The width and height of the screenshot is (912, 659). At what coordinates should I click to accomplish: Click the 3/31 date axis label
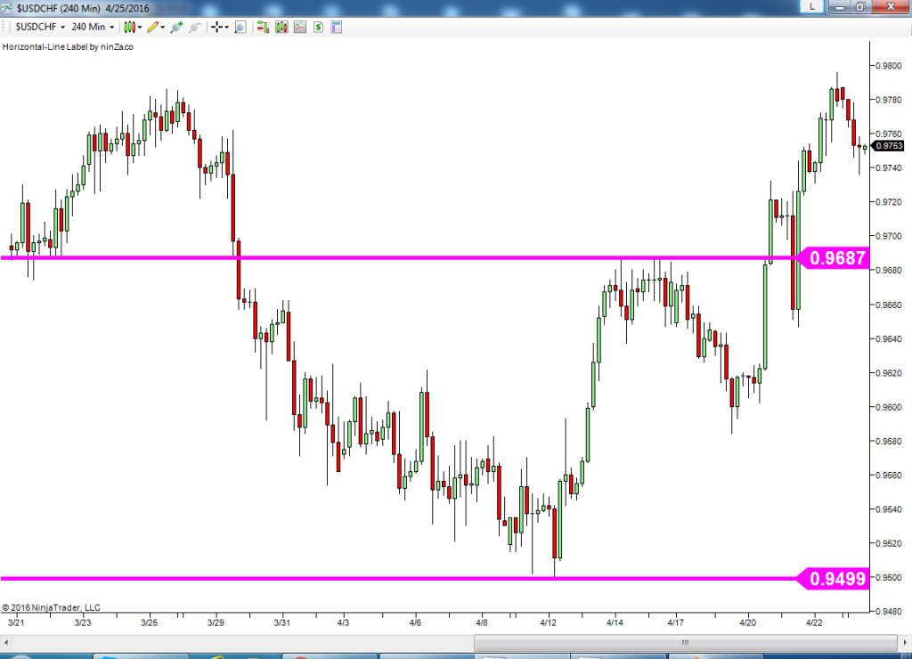click(282, 622)
